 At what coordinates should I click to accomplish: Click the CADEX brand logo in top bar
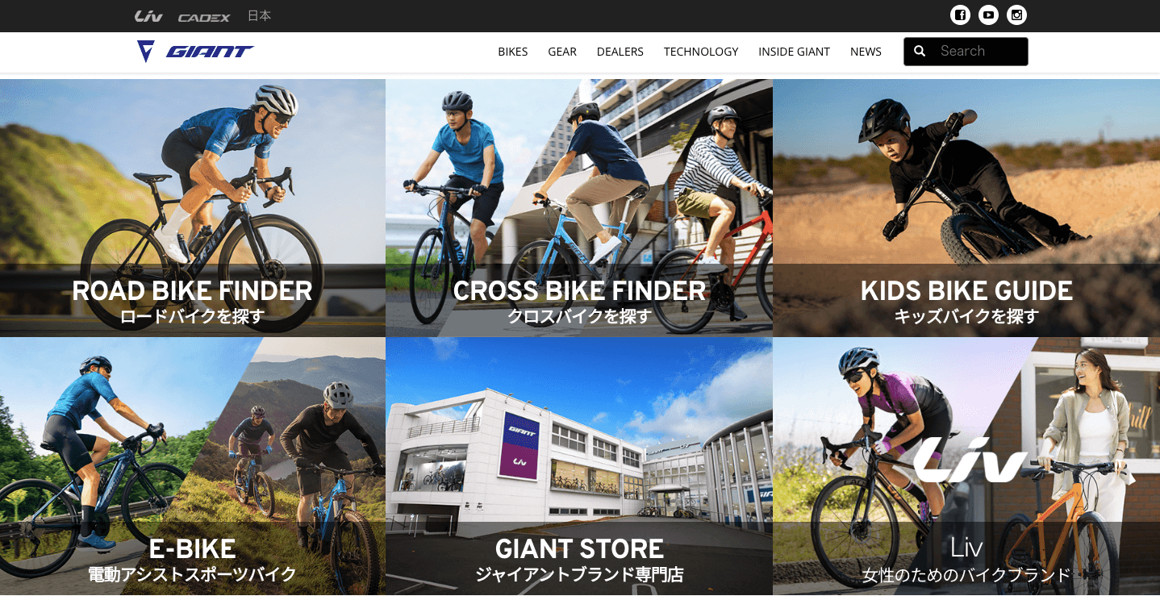pyautogui.click(x=204, y=17)
